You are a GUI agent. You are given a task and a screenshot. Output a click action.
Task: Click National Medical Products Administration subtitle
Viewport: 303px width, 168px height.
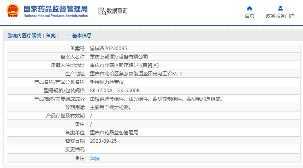[56, 16]
